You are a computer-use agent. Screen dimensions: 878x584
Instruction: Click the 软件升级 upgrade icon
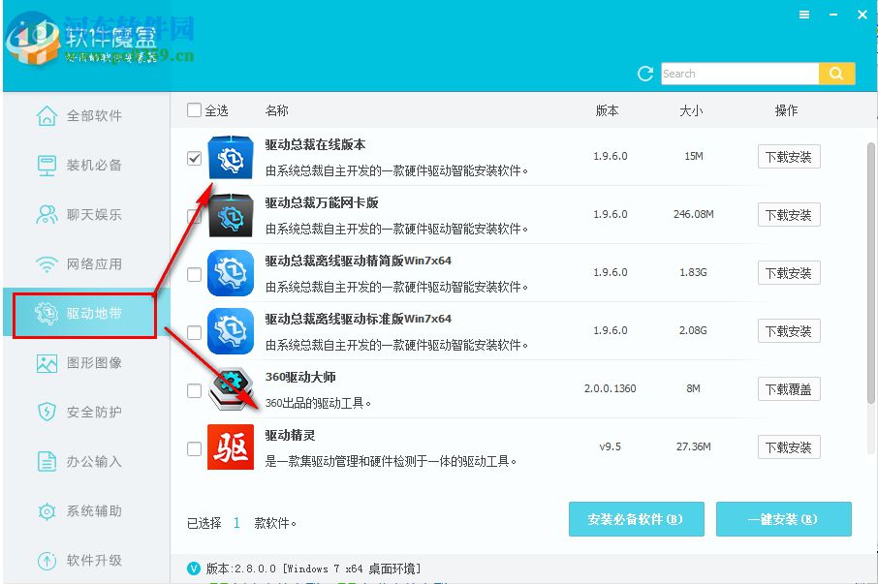(46, 561)
